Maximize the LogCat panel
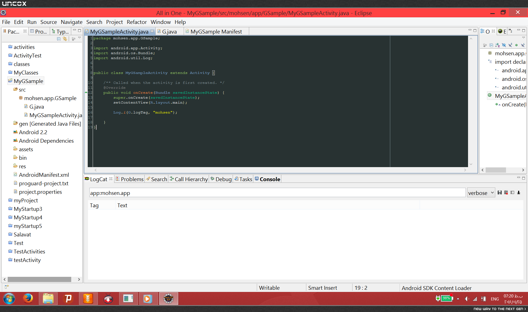Screen dimensions: 528x312 (x=524, y=178)
